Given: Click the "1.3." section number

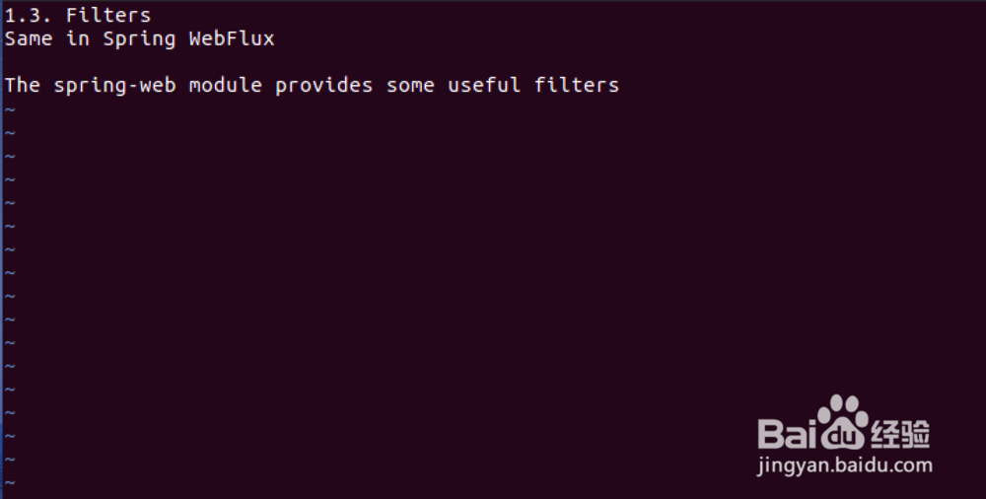Looking at the screenshot, I should point(29,16).
